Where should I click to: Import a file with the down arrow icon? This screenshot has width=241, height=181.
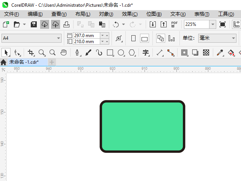153,24
